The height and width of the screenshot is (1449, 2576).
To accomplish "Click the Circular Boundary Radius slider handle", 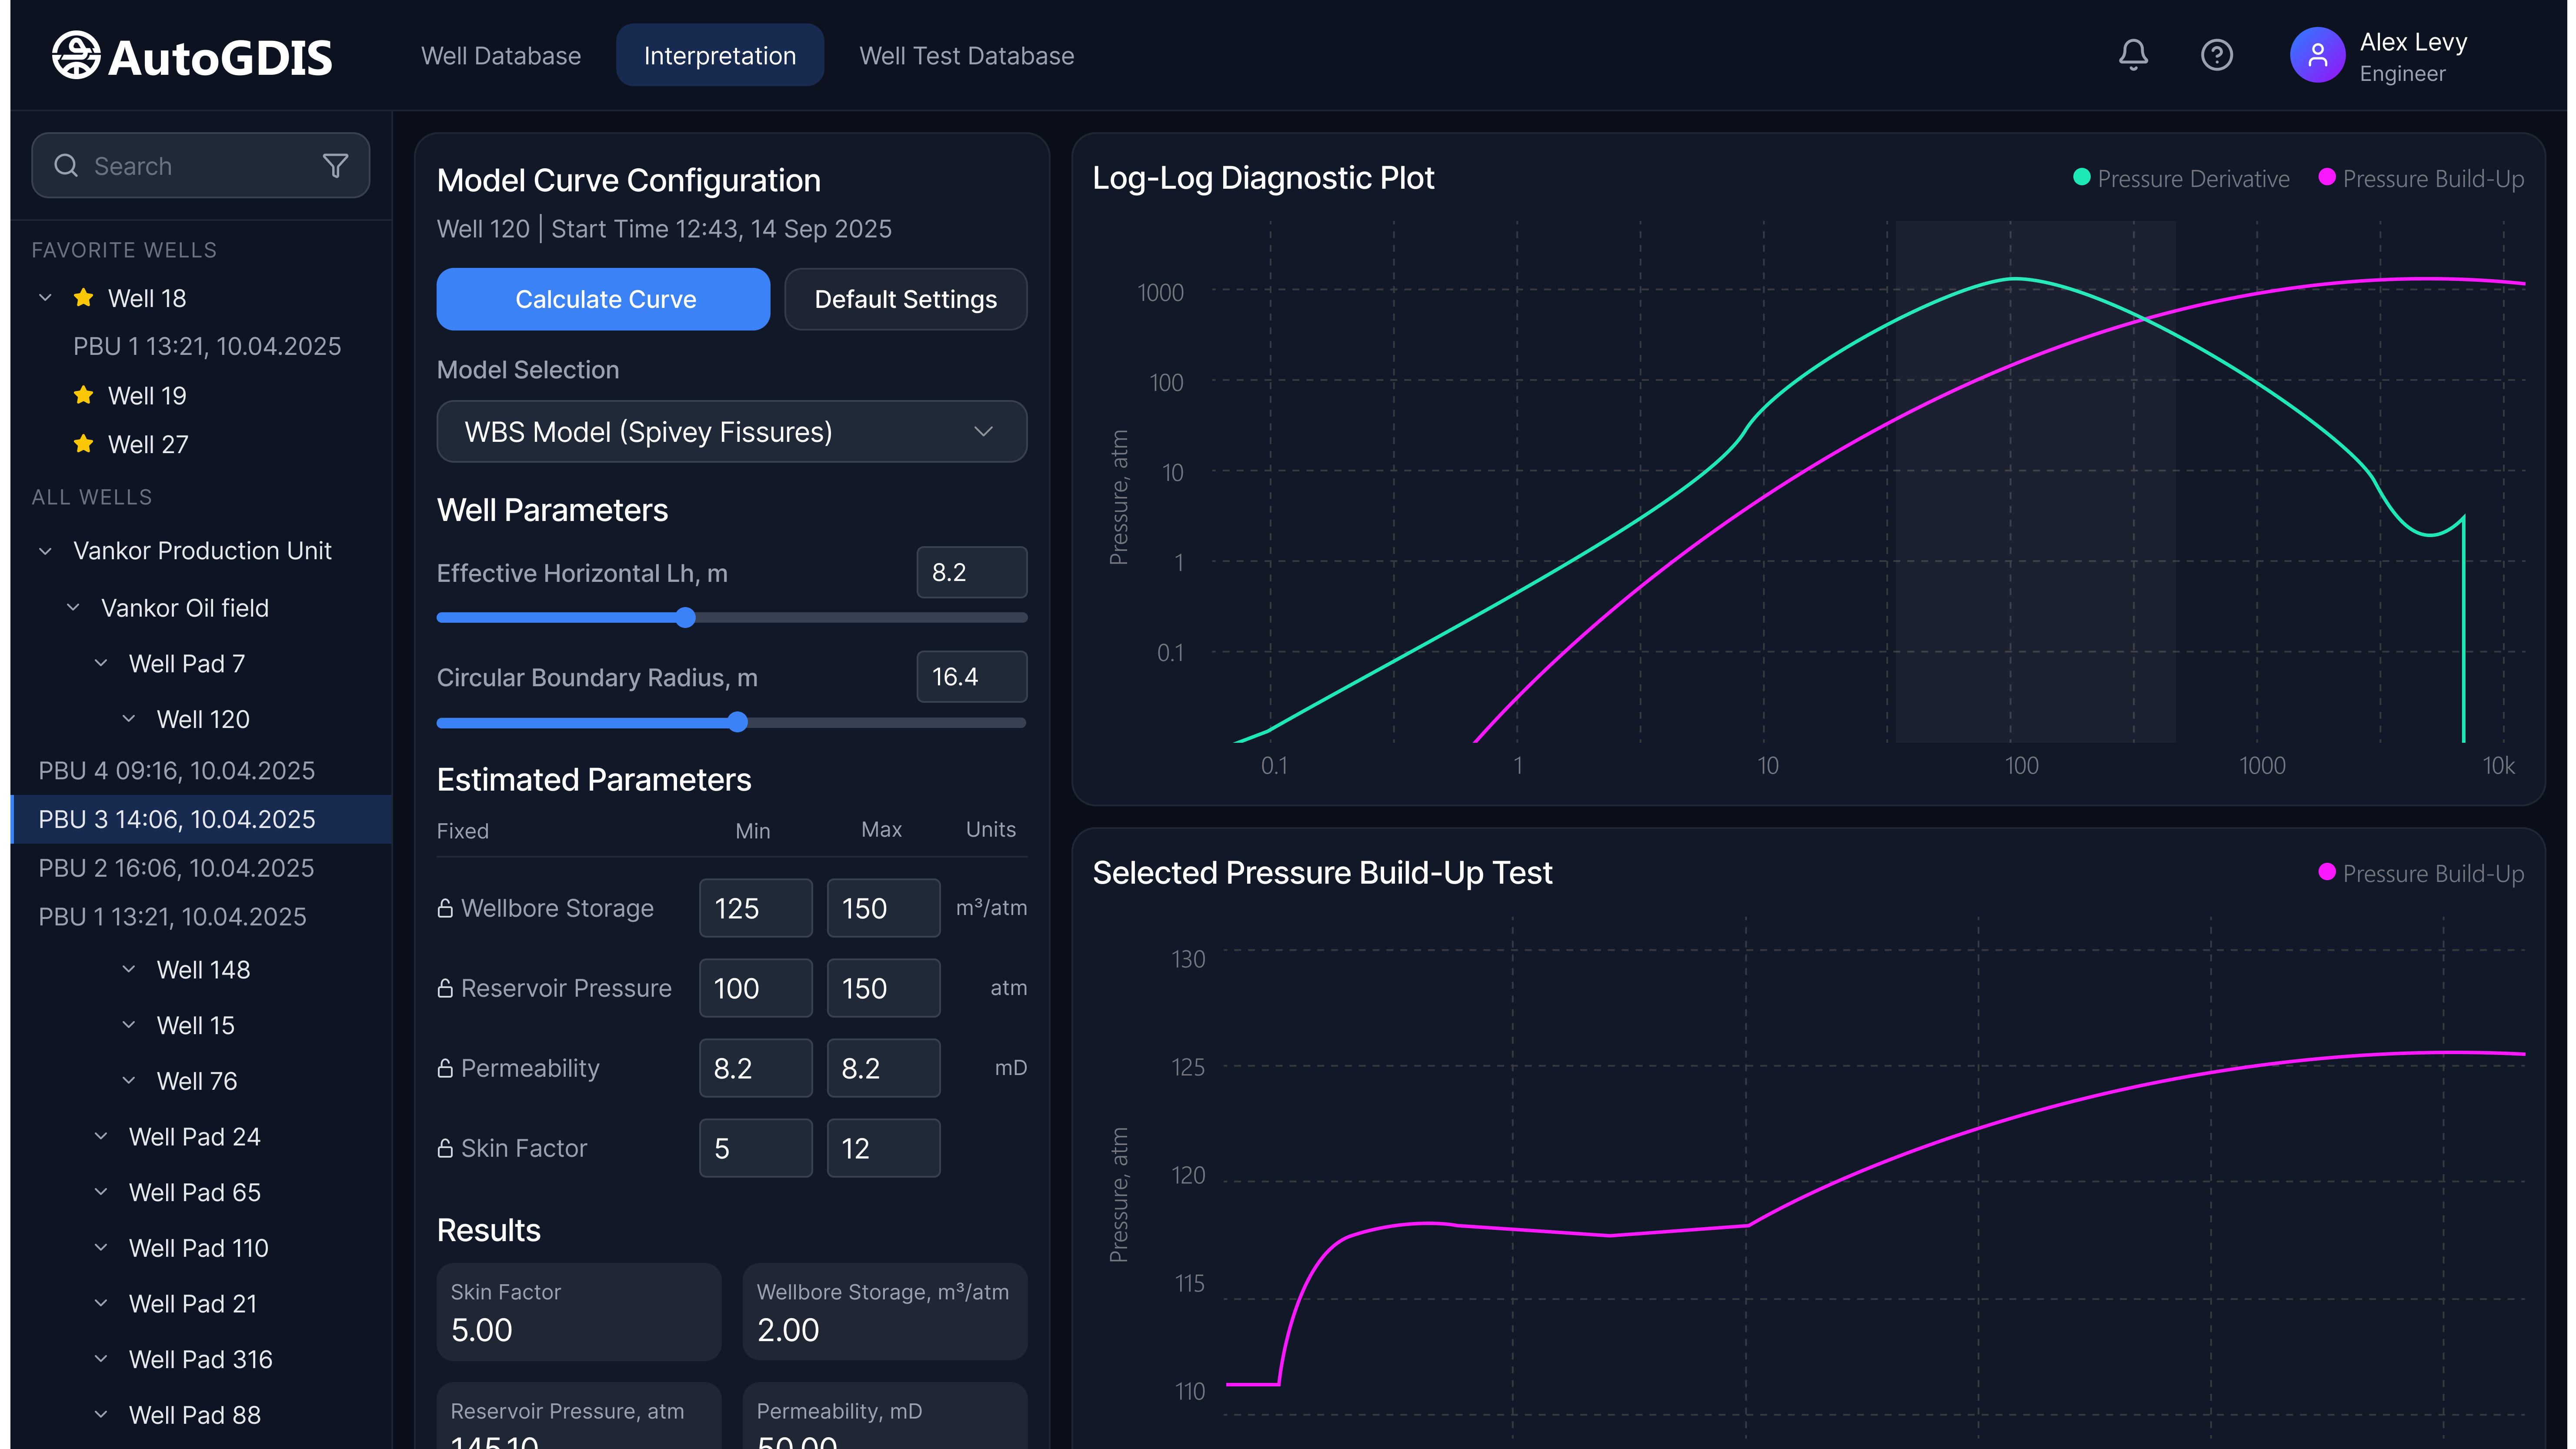I will coord(737,722).
